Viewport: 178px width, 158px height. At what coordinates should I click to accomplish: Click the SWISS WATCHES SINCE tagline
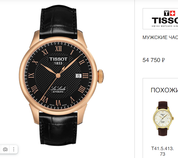(165, 26)
